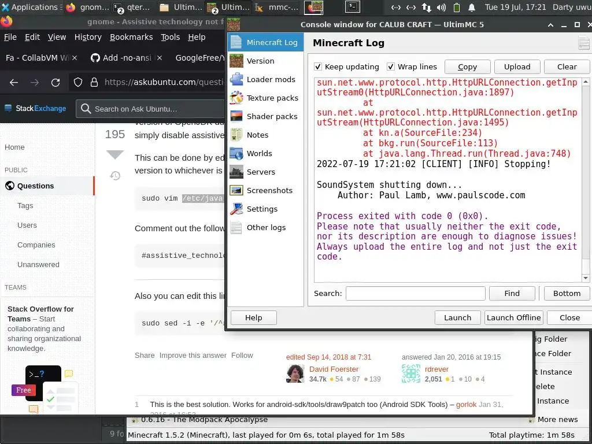Click downvote arrow below 195

pos(115,154)
